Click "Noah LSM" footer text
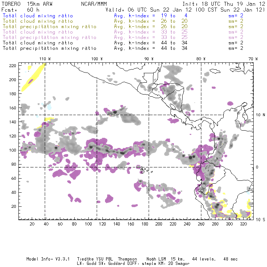267x267 pixels. coord(156,259)
